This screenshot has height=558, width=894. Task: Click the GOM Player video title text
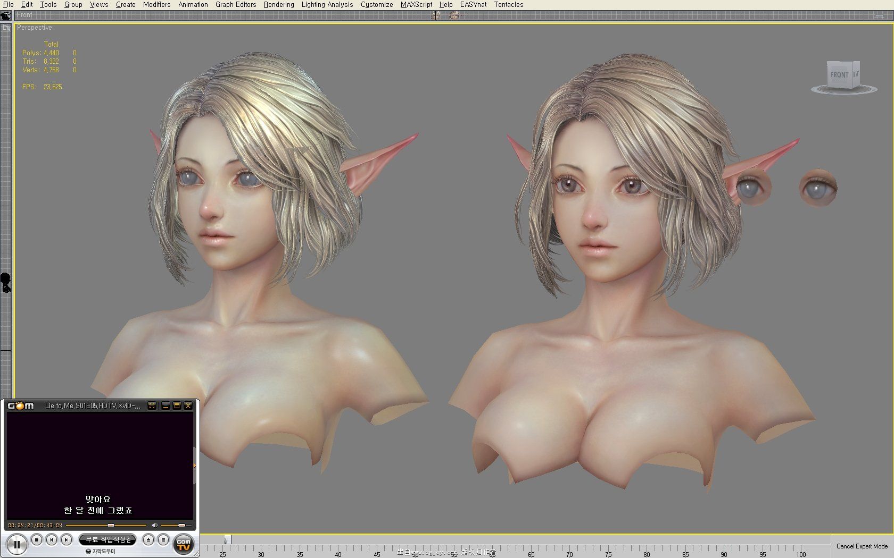93,406
